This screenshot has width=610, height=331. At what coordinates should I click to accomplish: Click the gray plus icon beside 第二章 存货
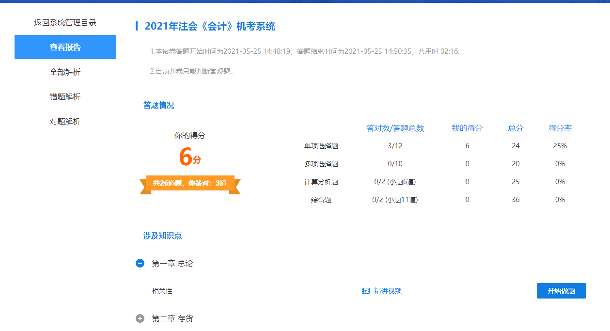click(x=140, y=317)
